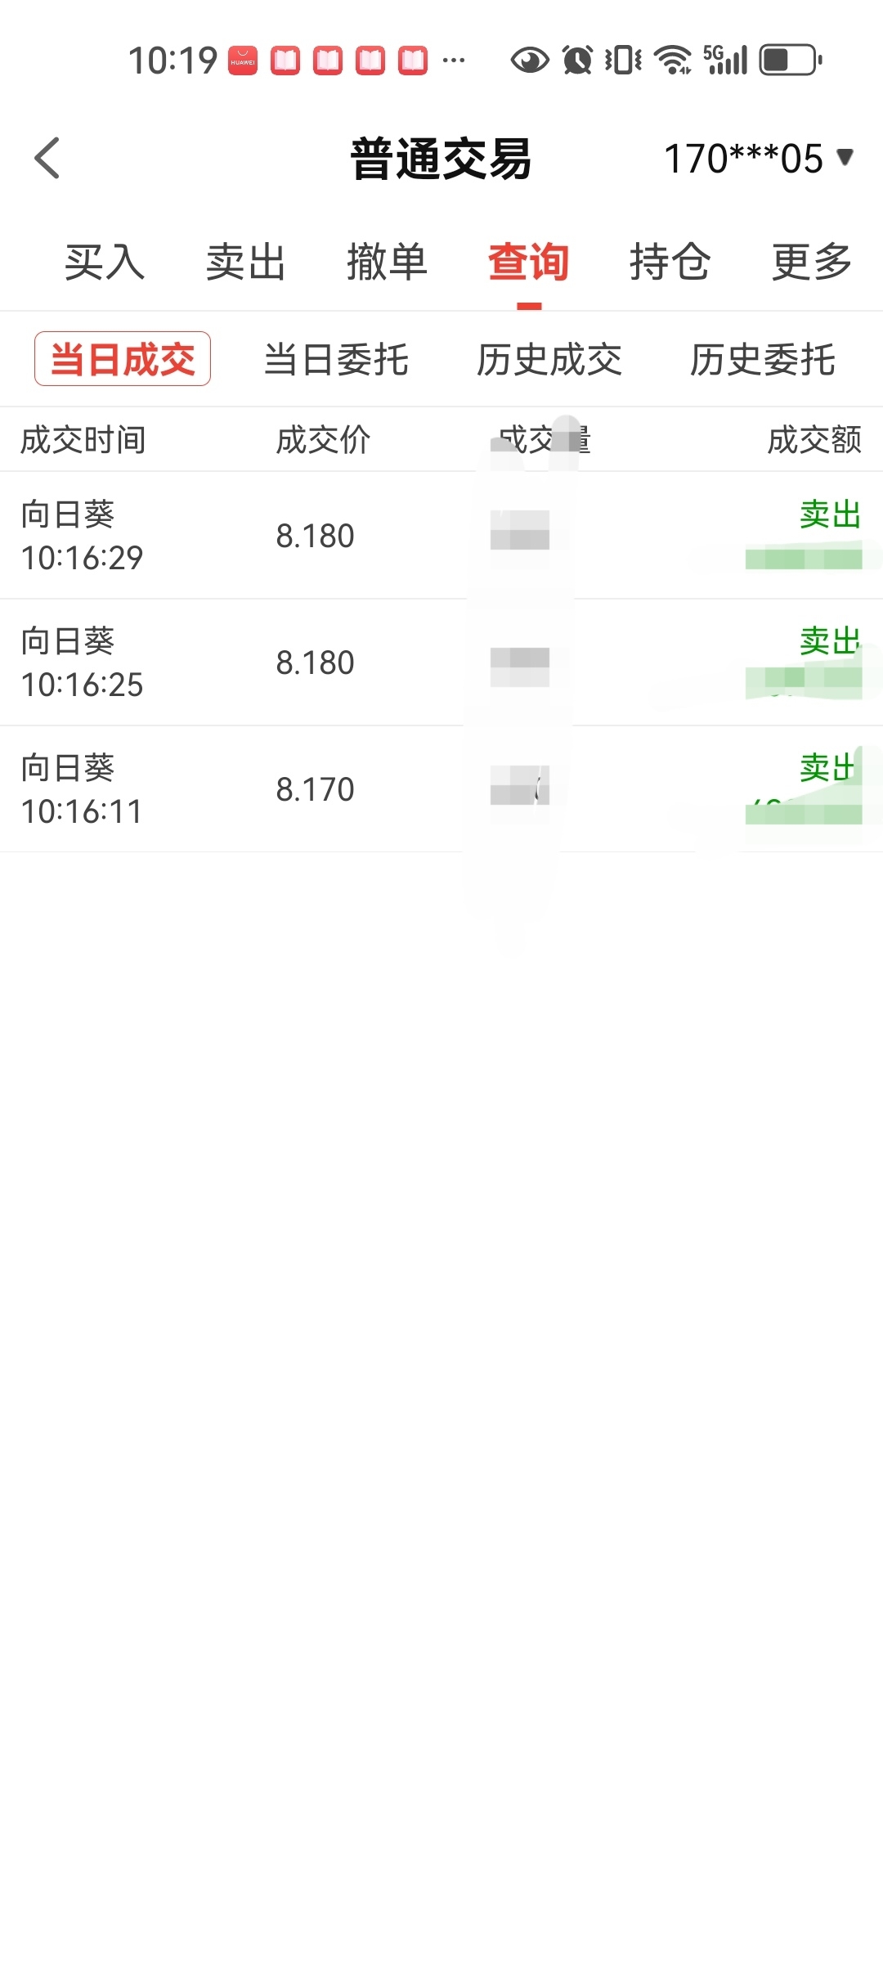Select the 当日成交 filter
The height and width of the screenshot is (1963, 883).
pyautogui.click(x=123, y=359)
